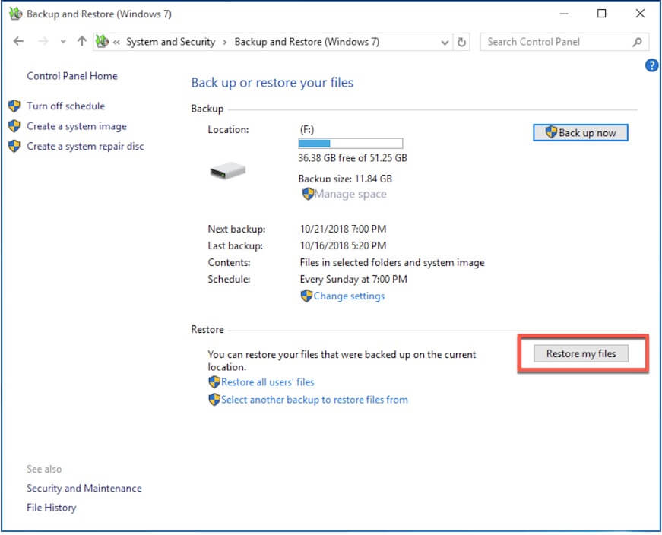Open Create a system image

pos(77,126)
